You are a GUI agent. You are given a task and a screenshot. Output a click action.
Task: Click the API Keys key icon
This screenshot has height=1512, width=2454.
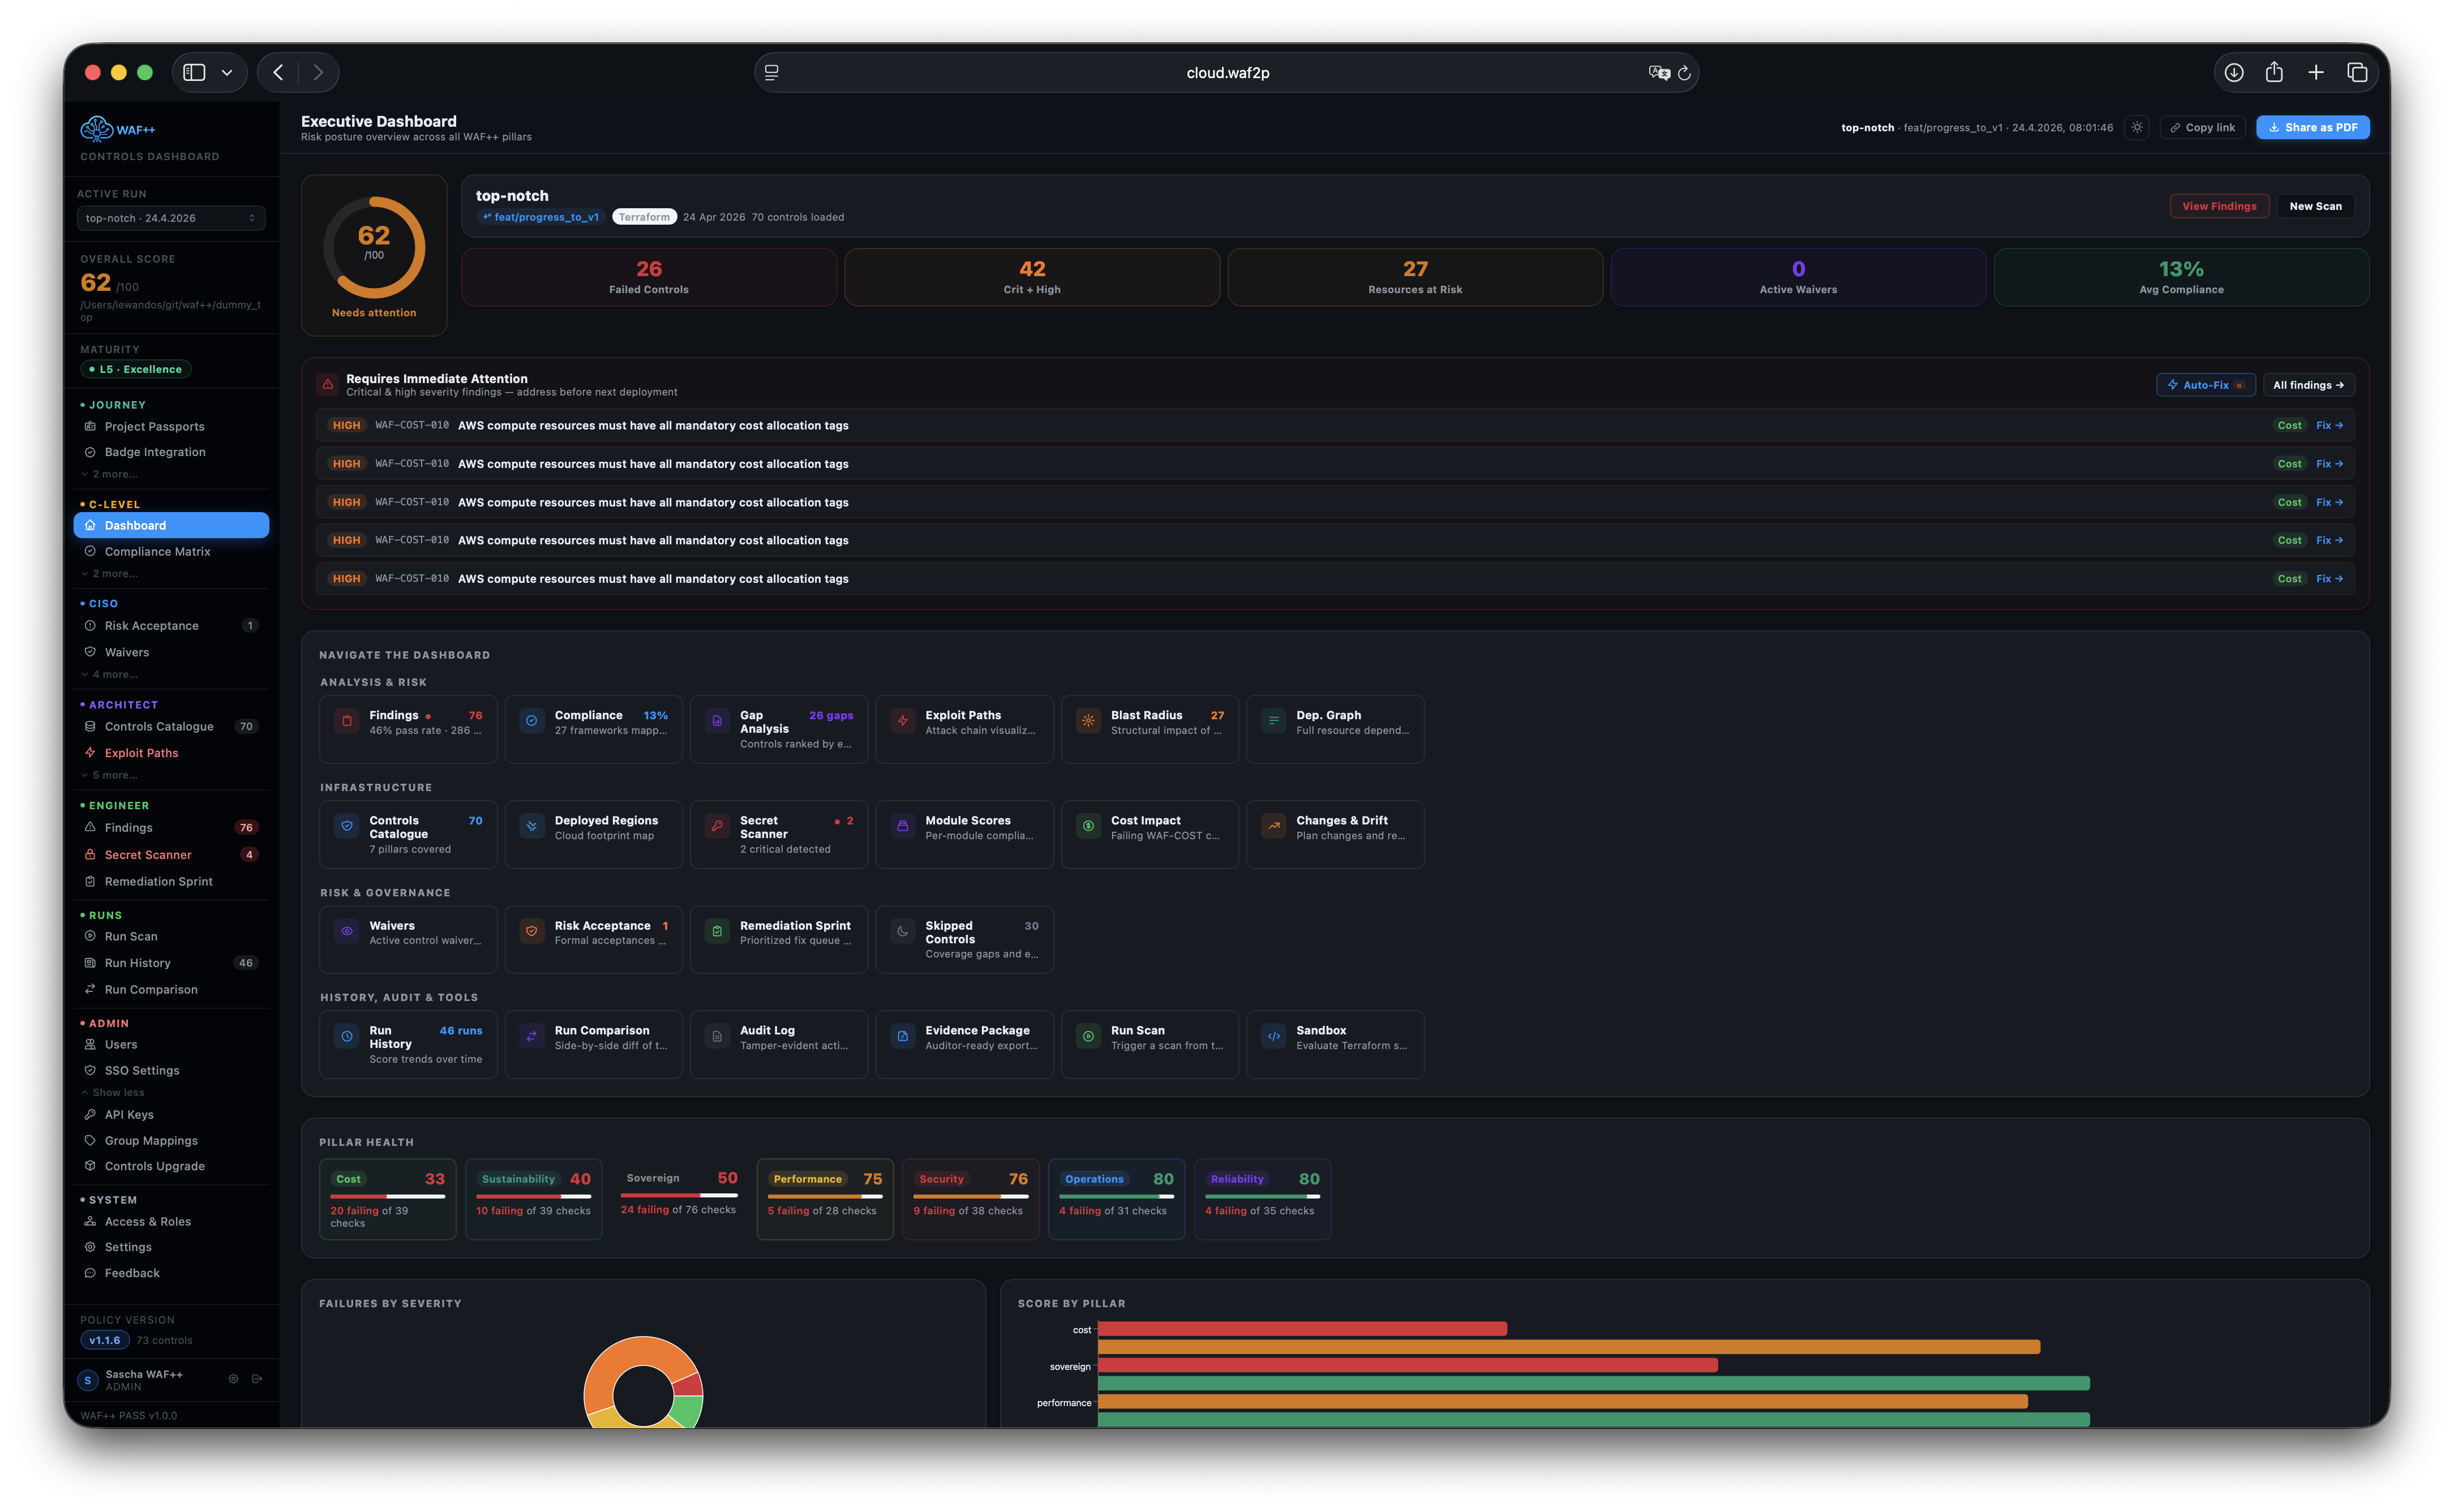(x=90, y=1115)
